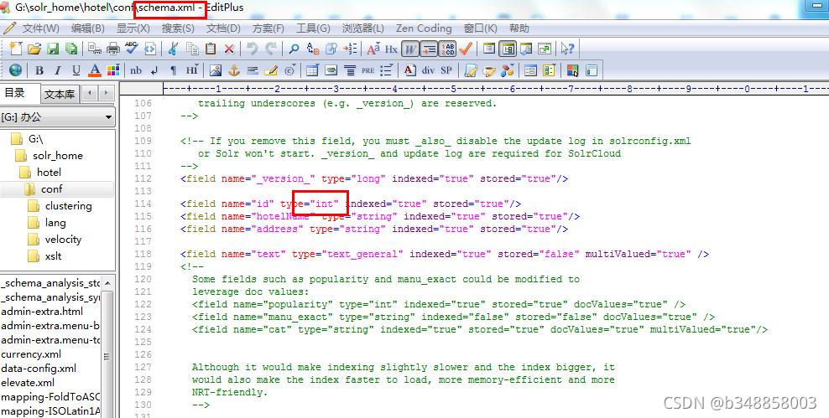Insert PRE preformatted tag
The height and width of the screenshot is (418, 829).
pyautogui.click(x=368, y=70)
